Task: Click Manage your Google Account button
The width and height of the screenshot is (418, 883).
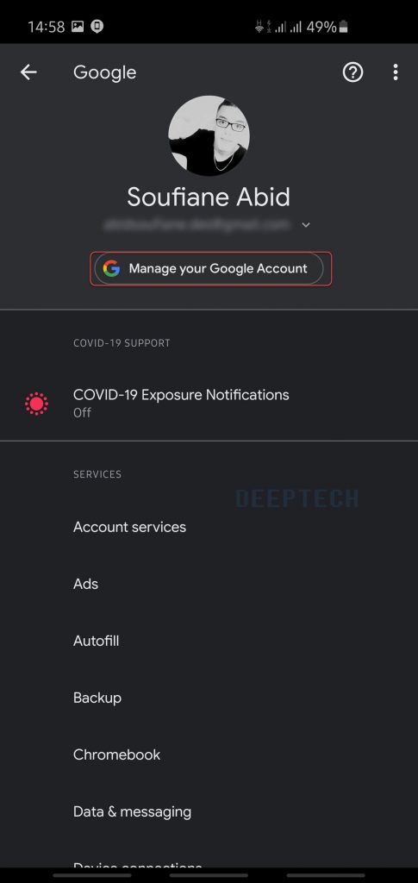Action: click(209, 269)
